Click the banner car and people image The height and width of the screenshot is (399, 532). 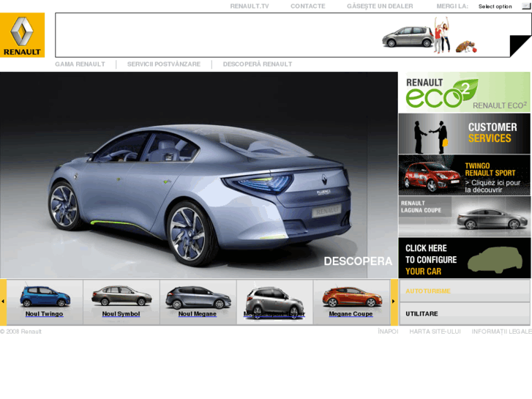click(430, 35)
